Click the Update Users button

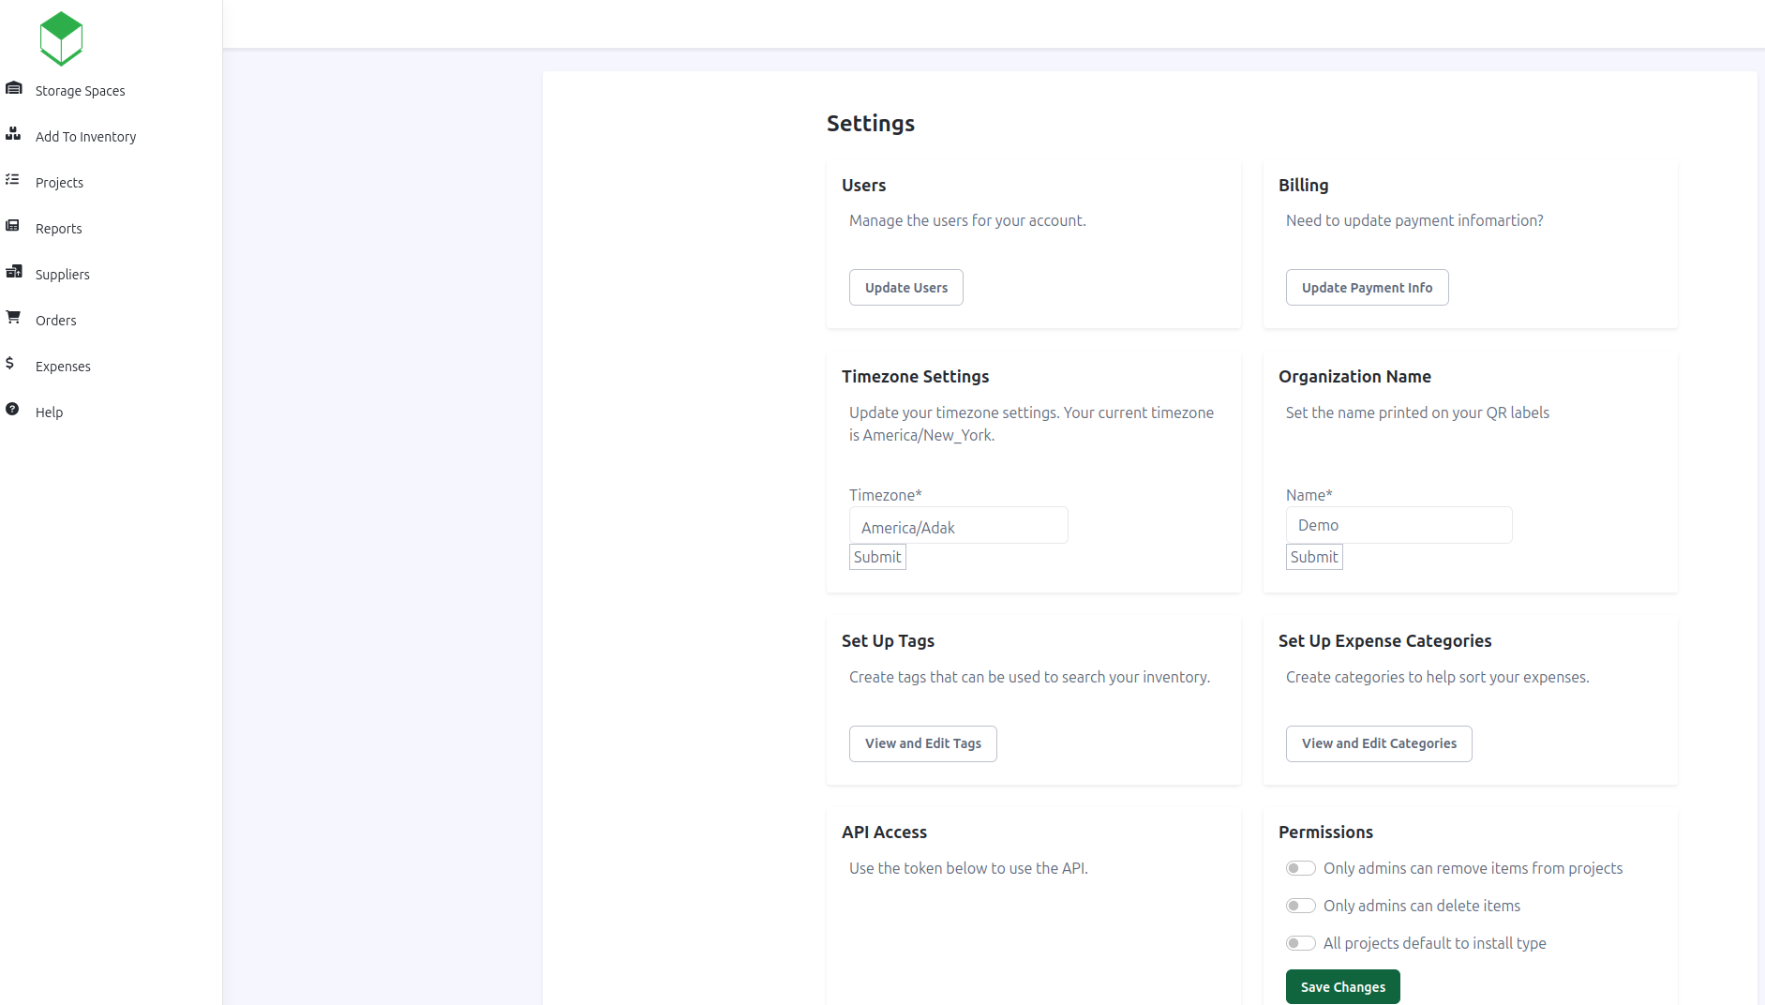click(906, 288)
